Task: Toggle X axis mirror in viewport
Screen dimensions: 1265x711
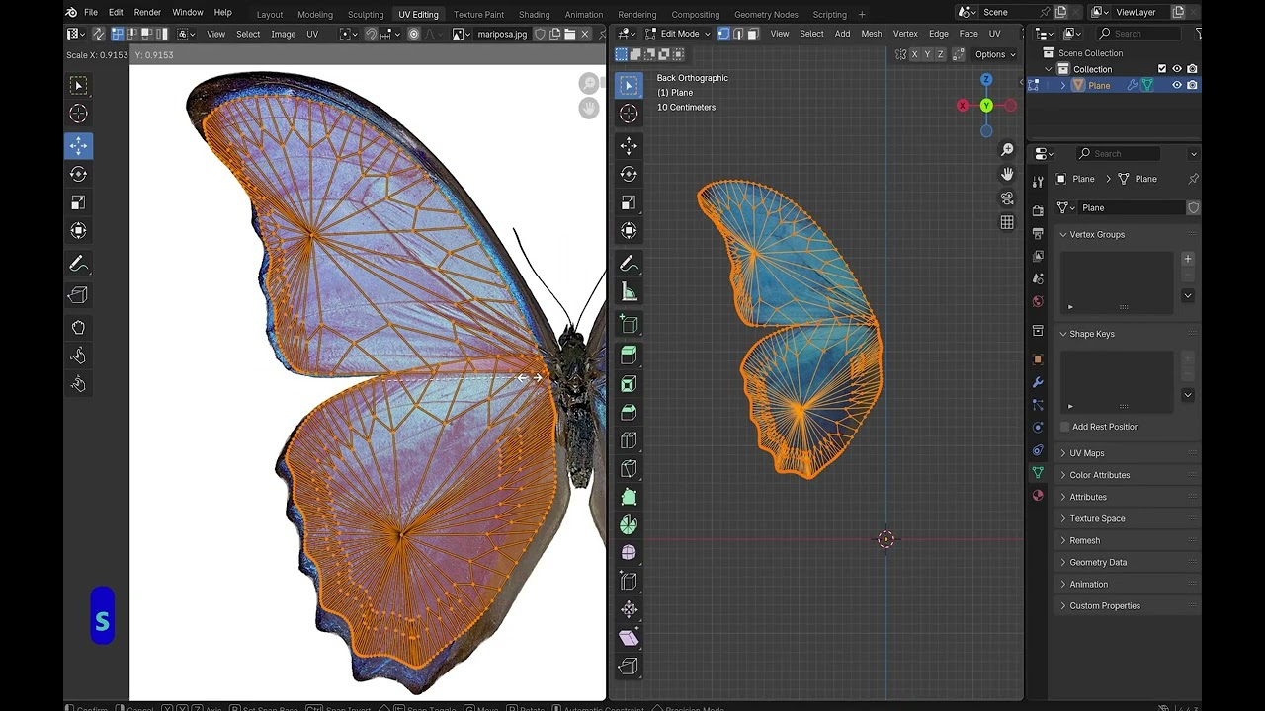Action: point(914,54)
